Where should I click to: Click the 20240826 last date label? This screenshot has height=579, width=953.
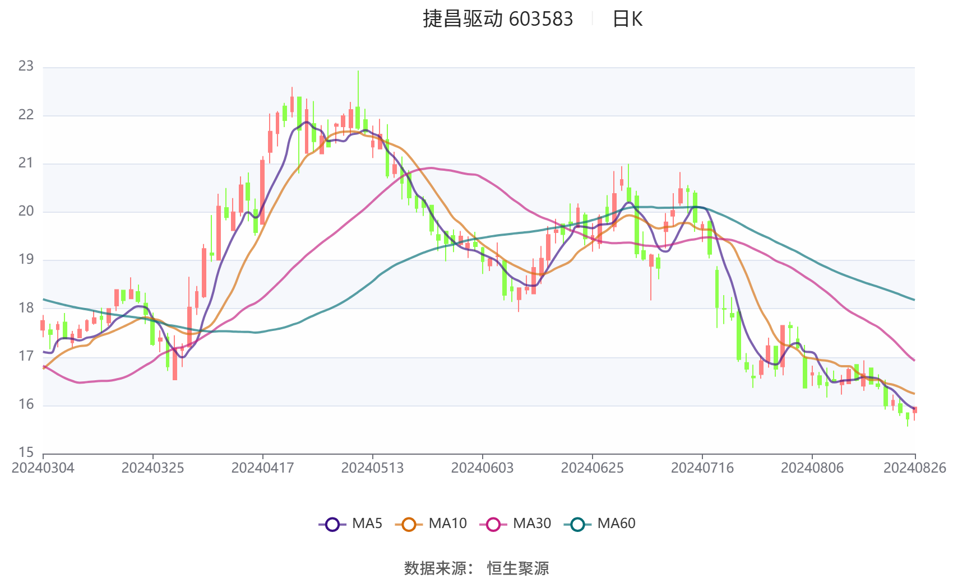pos(914,468)
